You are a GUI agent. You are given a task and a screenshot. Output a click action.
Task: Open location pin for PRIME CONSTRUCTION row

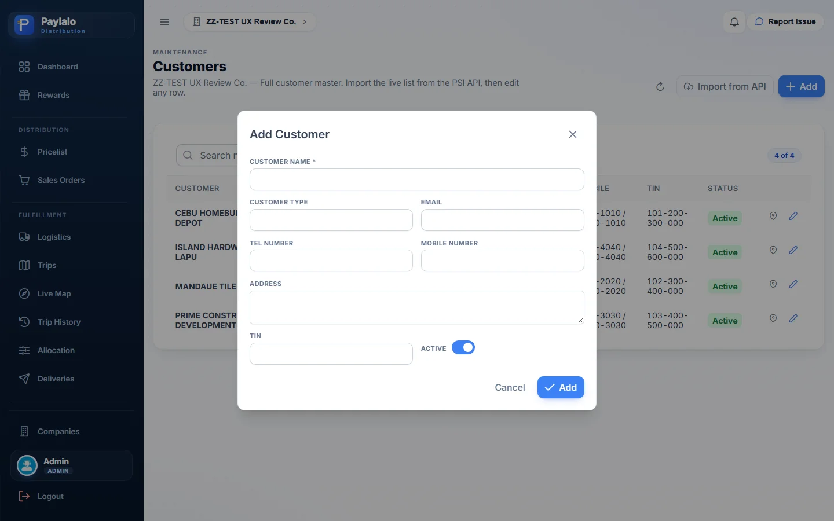click(x=773, y=318)
